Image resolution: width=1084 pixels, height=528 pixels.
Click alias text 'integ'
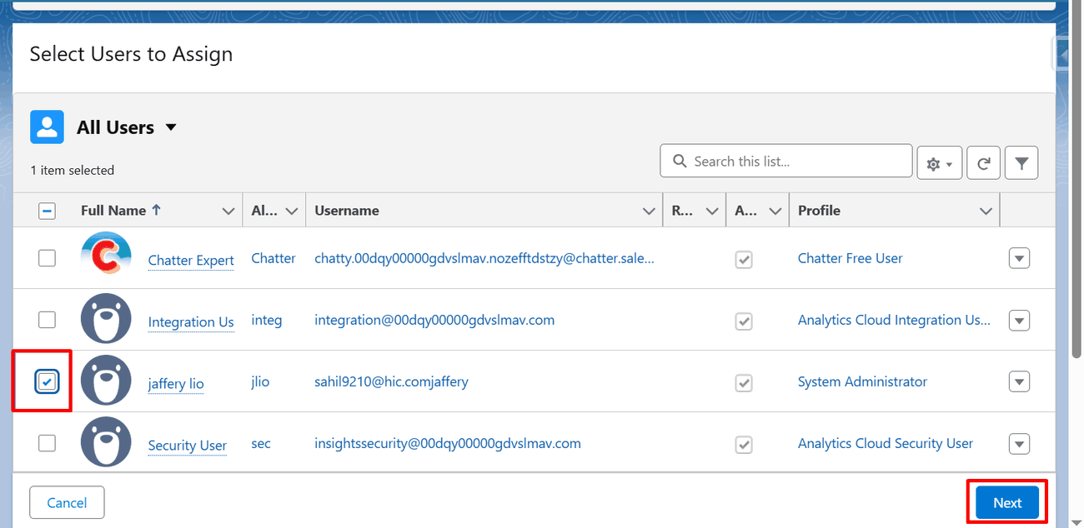267,320
